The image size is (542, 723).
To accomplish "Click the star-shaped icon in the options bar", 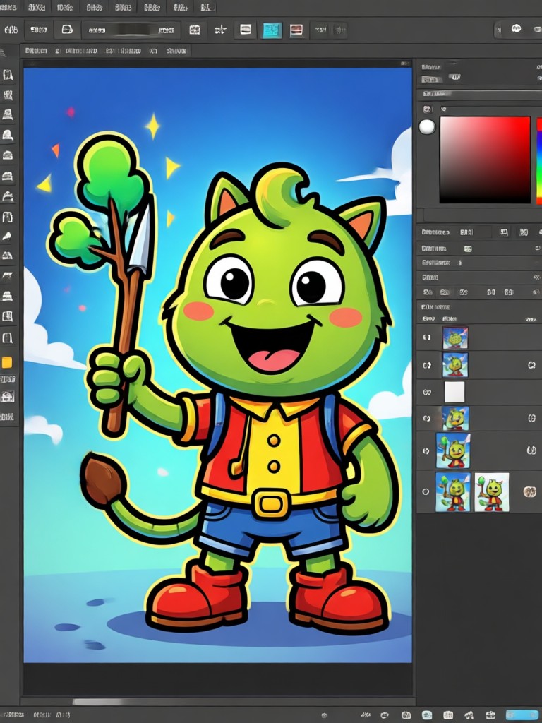I will click(220, 30).
